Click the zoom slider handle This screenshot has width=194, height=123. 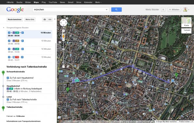[x=63, y=49]
